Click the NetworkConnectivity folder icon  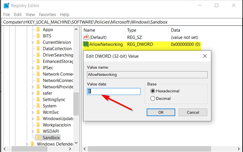[38, 80]
